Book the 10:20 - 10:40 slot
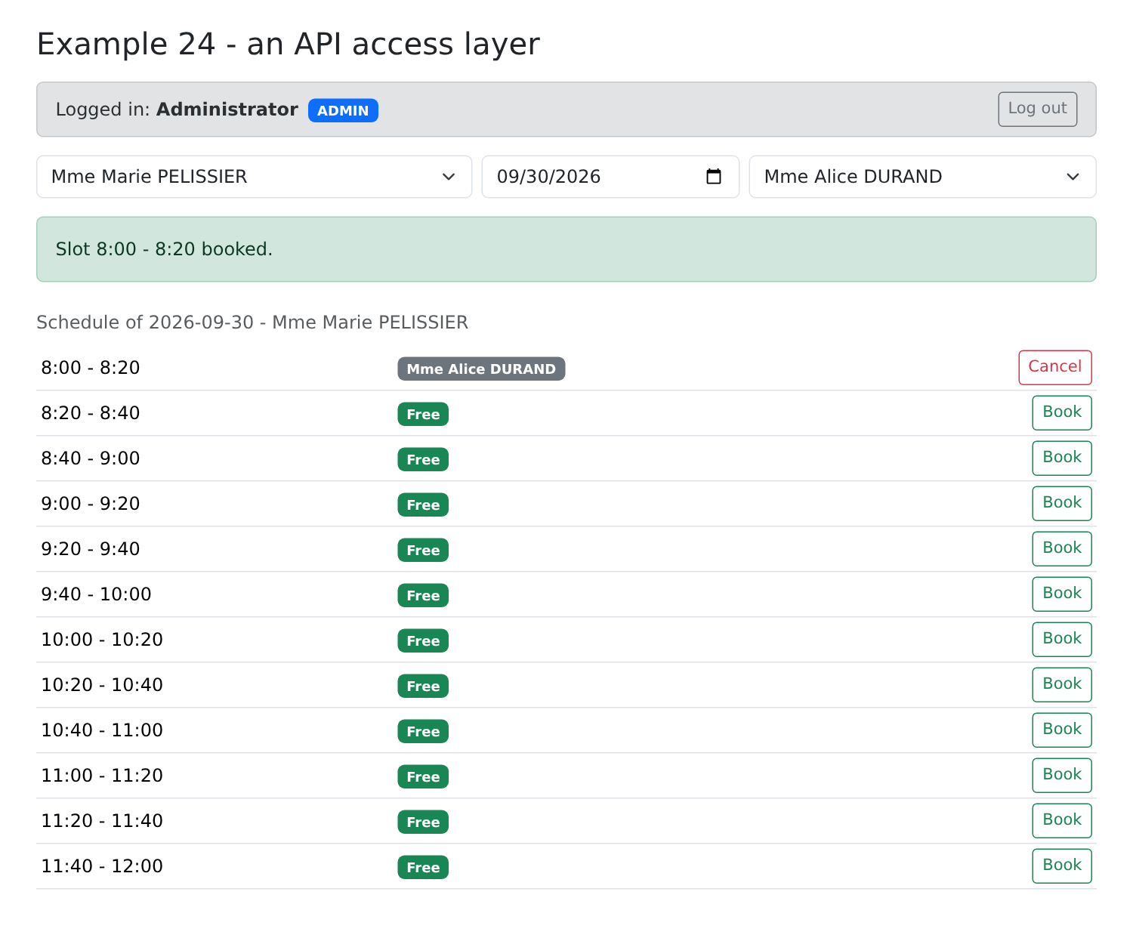Image resolution: width=1133 pixels, height=935 pixels. pyautogui.click(x=1062, y=684)
